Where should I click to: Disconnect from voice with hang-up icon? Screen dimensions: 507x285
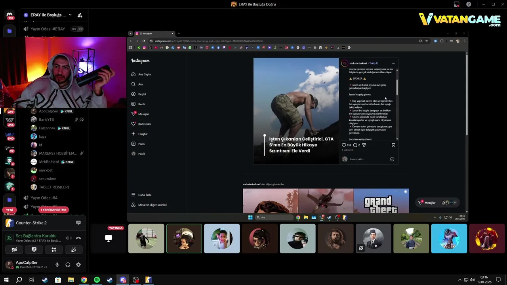[78, 238]
